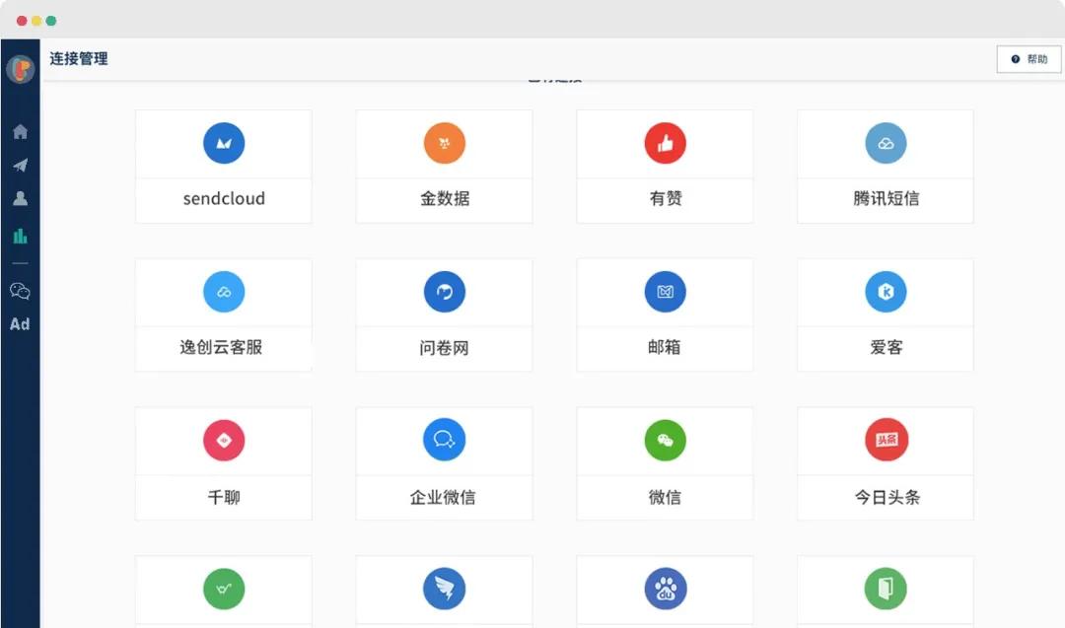This screenshot has height=628, width=1065.
Task: Open the 金数据 connection card
Action: [444, 165]
